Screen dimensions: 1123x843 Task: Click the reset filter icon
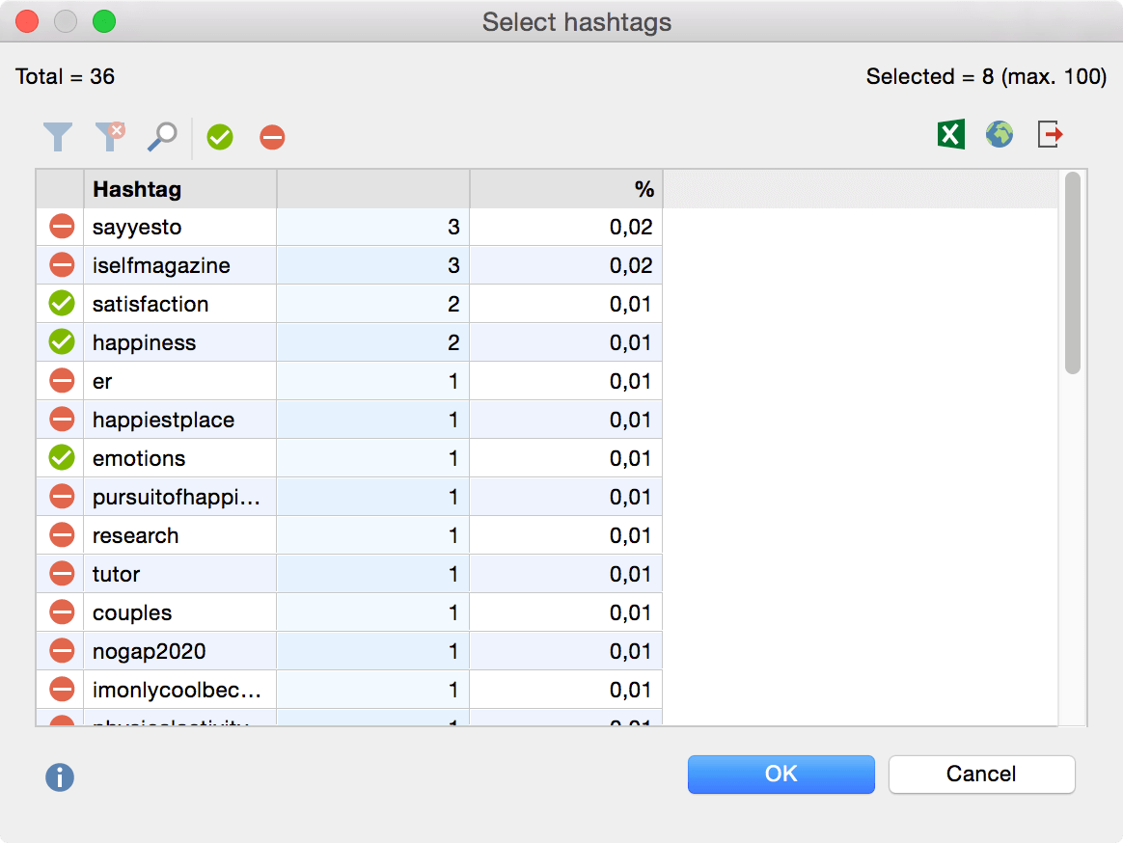click(x=110, y=137)
